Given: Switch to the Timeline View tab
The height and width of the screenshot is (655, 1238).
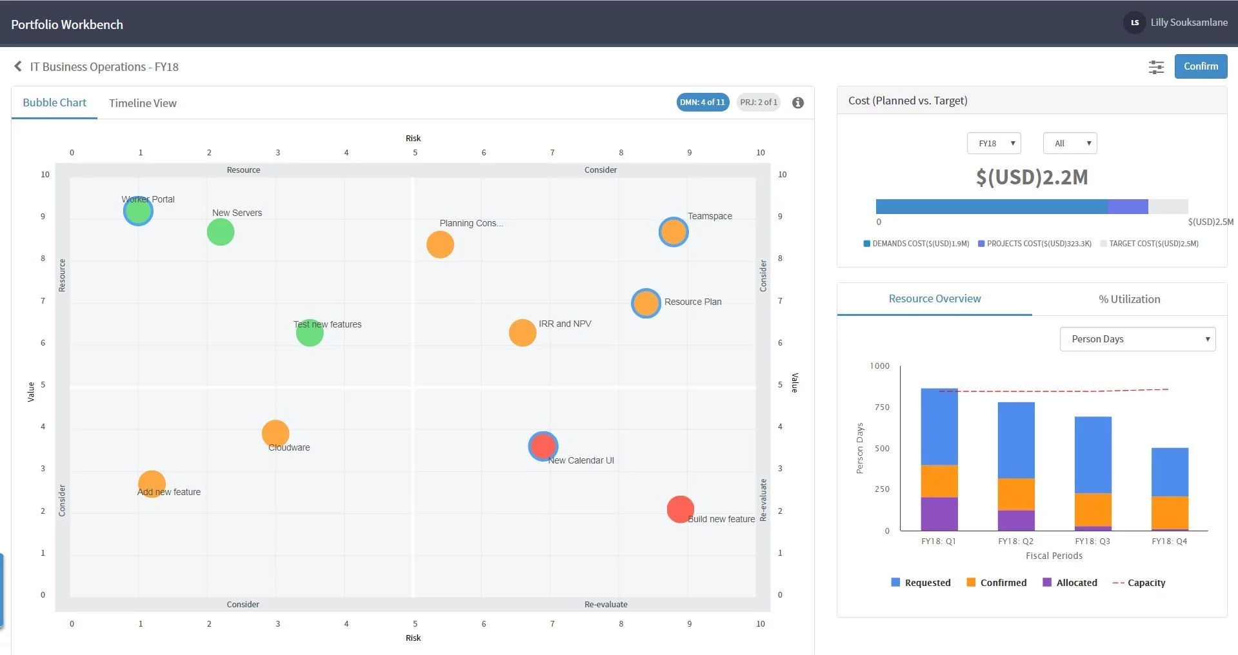Looking at the screenshot, I should tap(143, 103).
